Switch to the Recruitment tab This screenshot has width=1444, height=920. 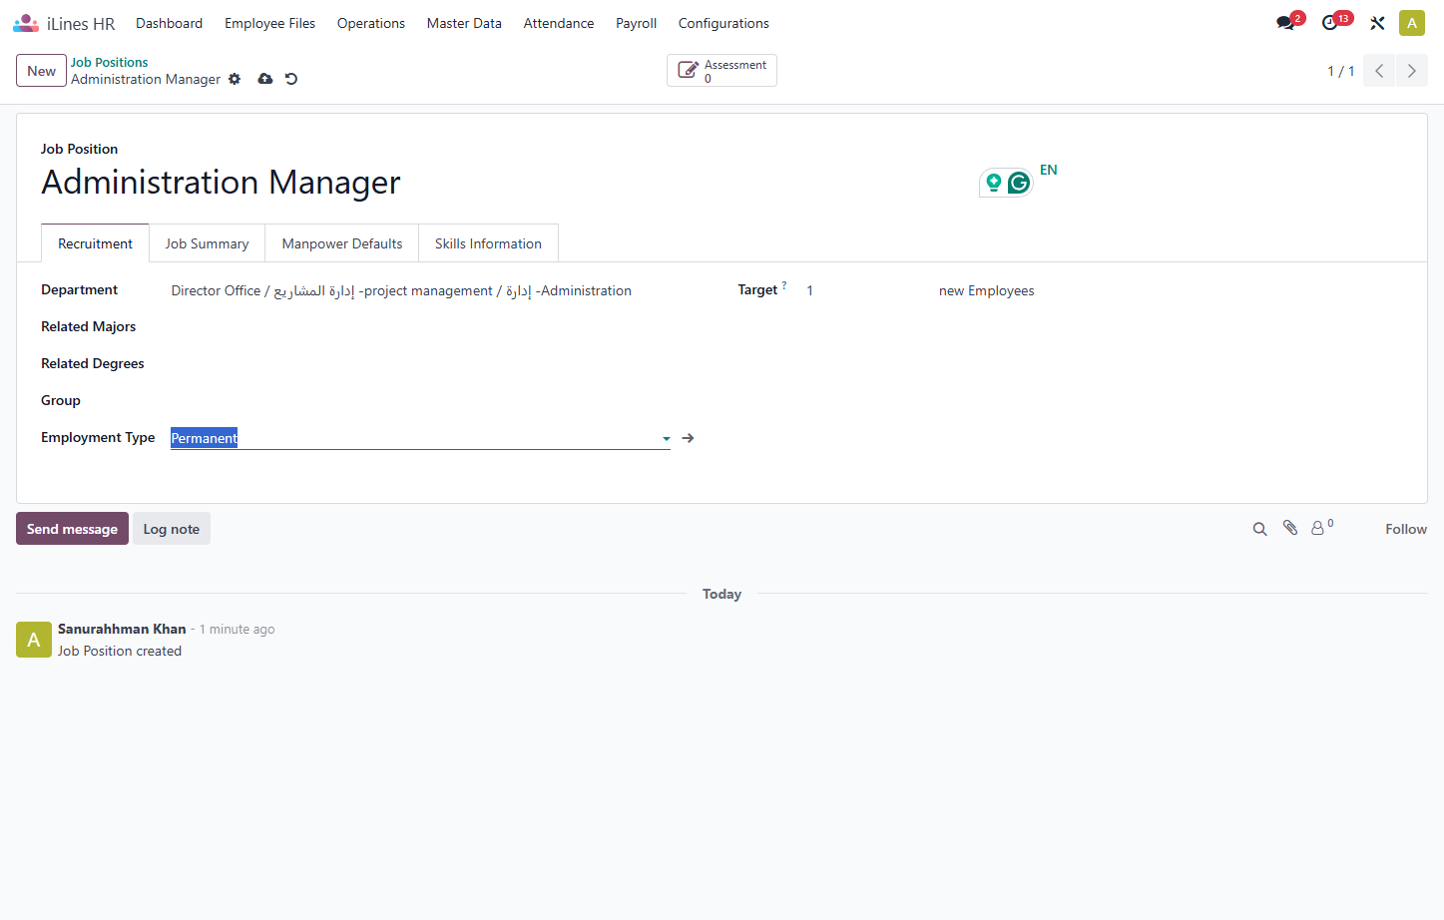[x=95, y=243]
